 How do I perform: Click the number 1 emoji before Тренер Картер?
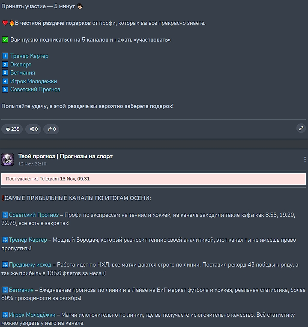[5, 56]
